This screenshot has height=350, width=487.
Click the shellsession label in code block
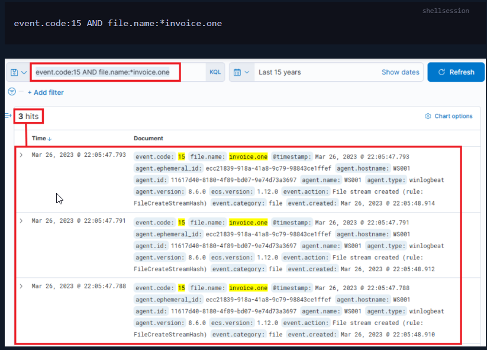click(446, 11)
